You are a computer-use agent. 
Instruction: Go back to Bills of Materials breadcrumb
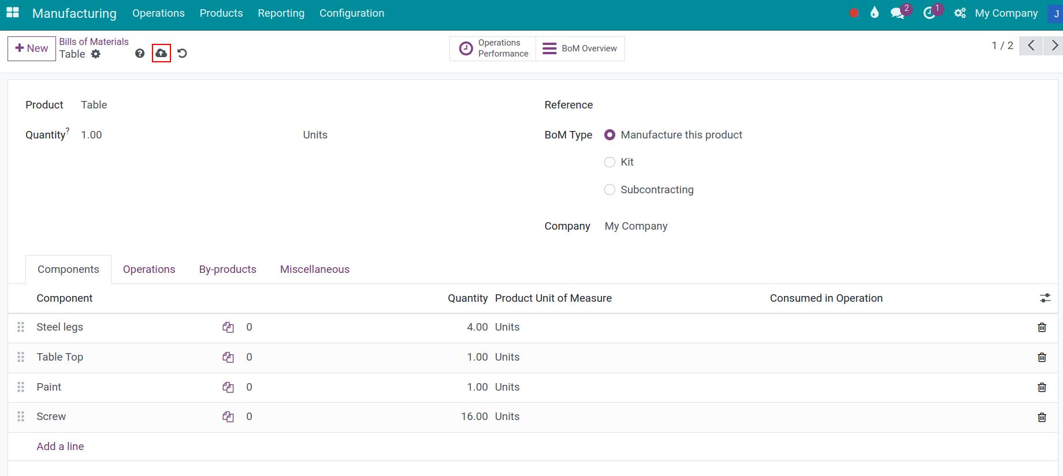click(94, 42)
